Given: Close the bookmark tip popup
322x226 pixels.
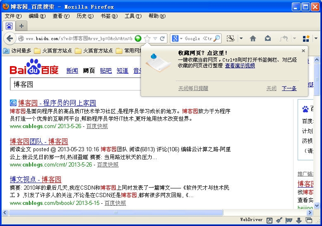Looking at the screenshot, I should tap(303, 51).
